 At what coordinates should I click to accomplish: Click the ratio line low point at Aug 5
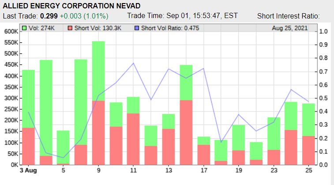63,158
